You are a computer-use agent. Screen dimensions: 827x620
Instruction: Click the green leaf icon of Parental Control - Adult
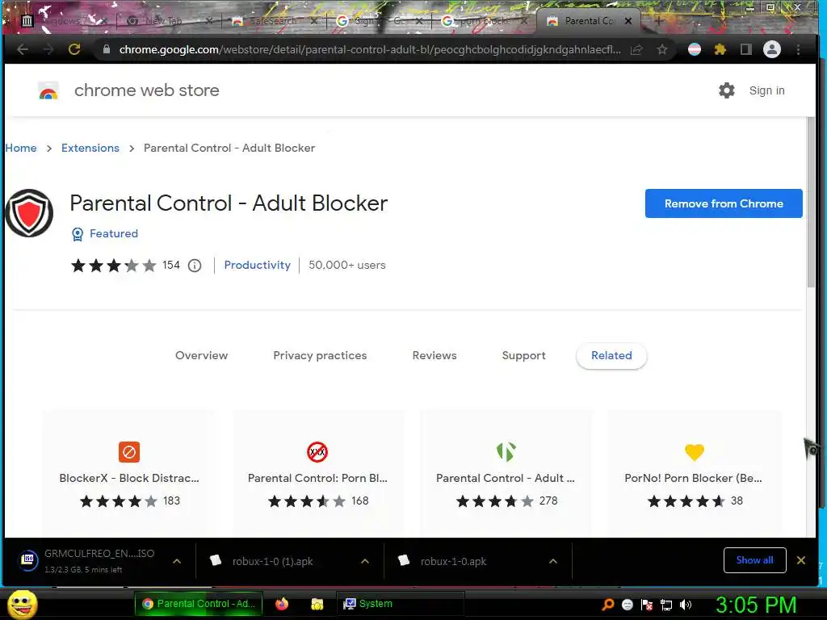click(506, 452)
